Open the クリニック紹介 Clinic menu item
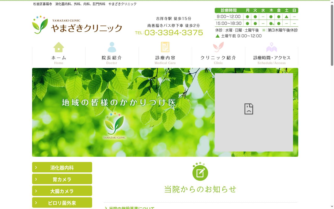 218,54
